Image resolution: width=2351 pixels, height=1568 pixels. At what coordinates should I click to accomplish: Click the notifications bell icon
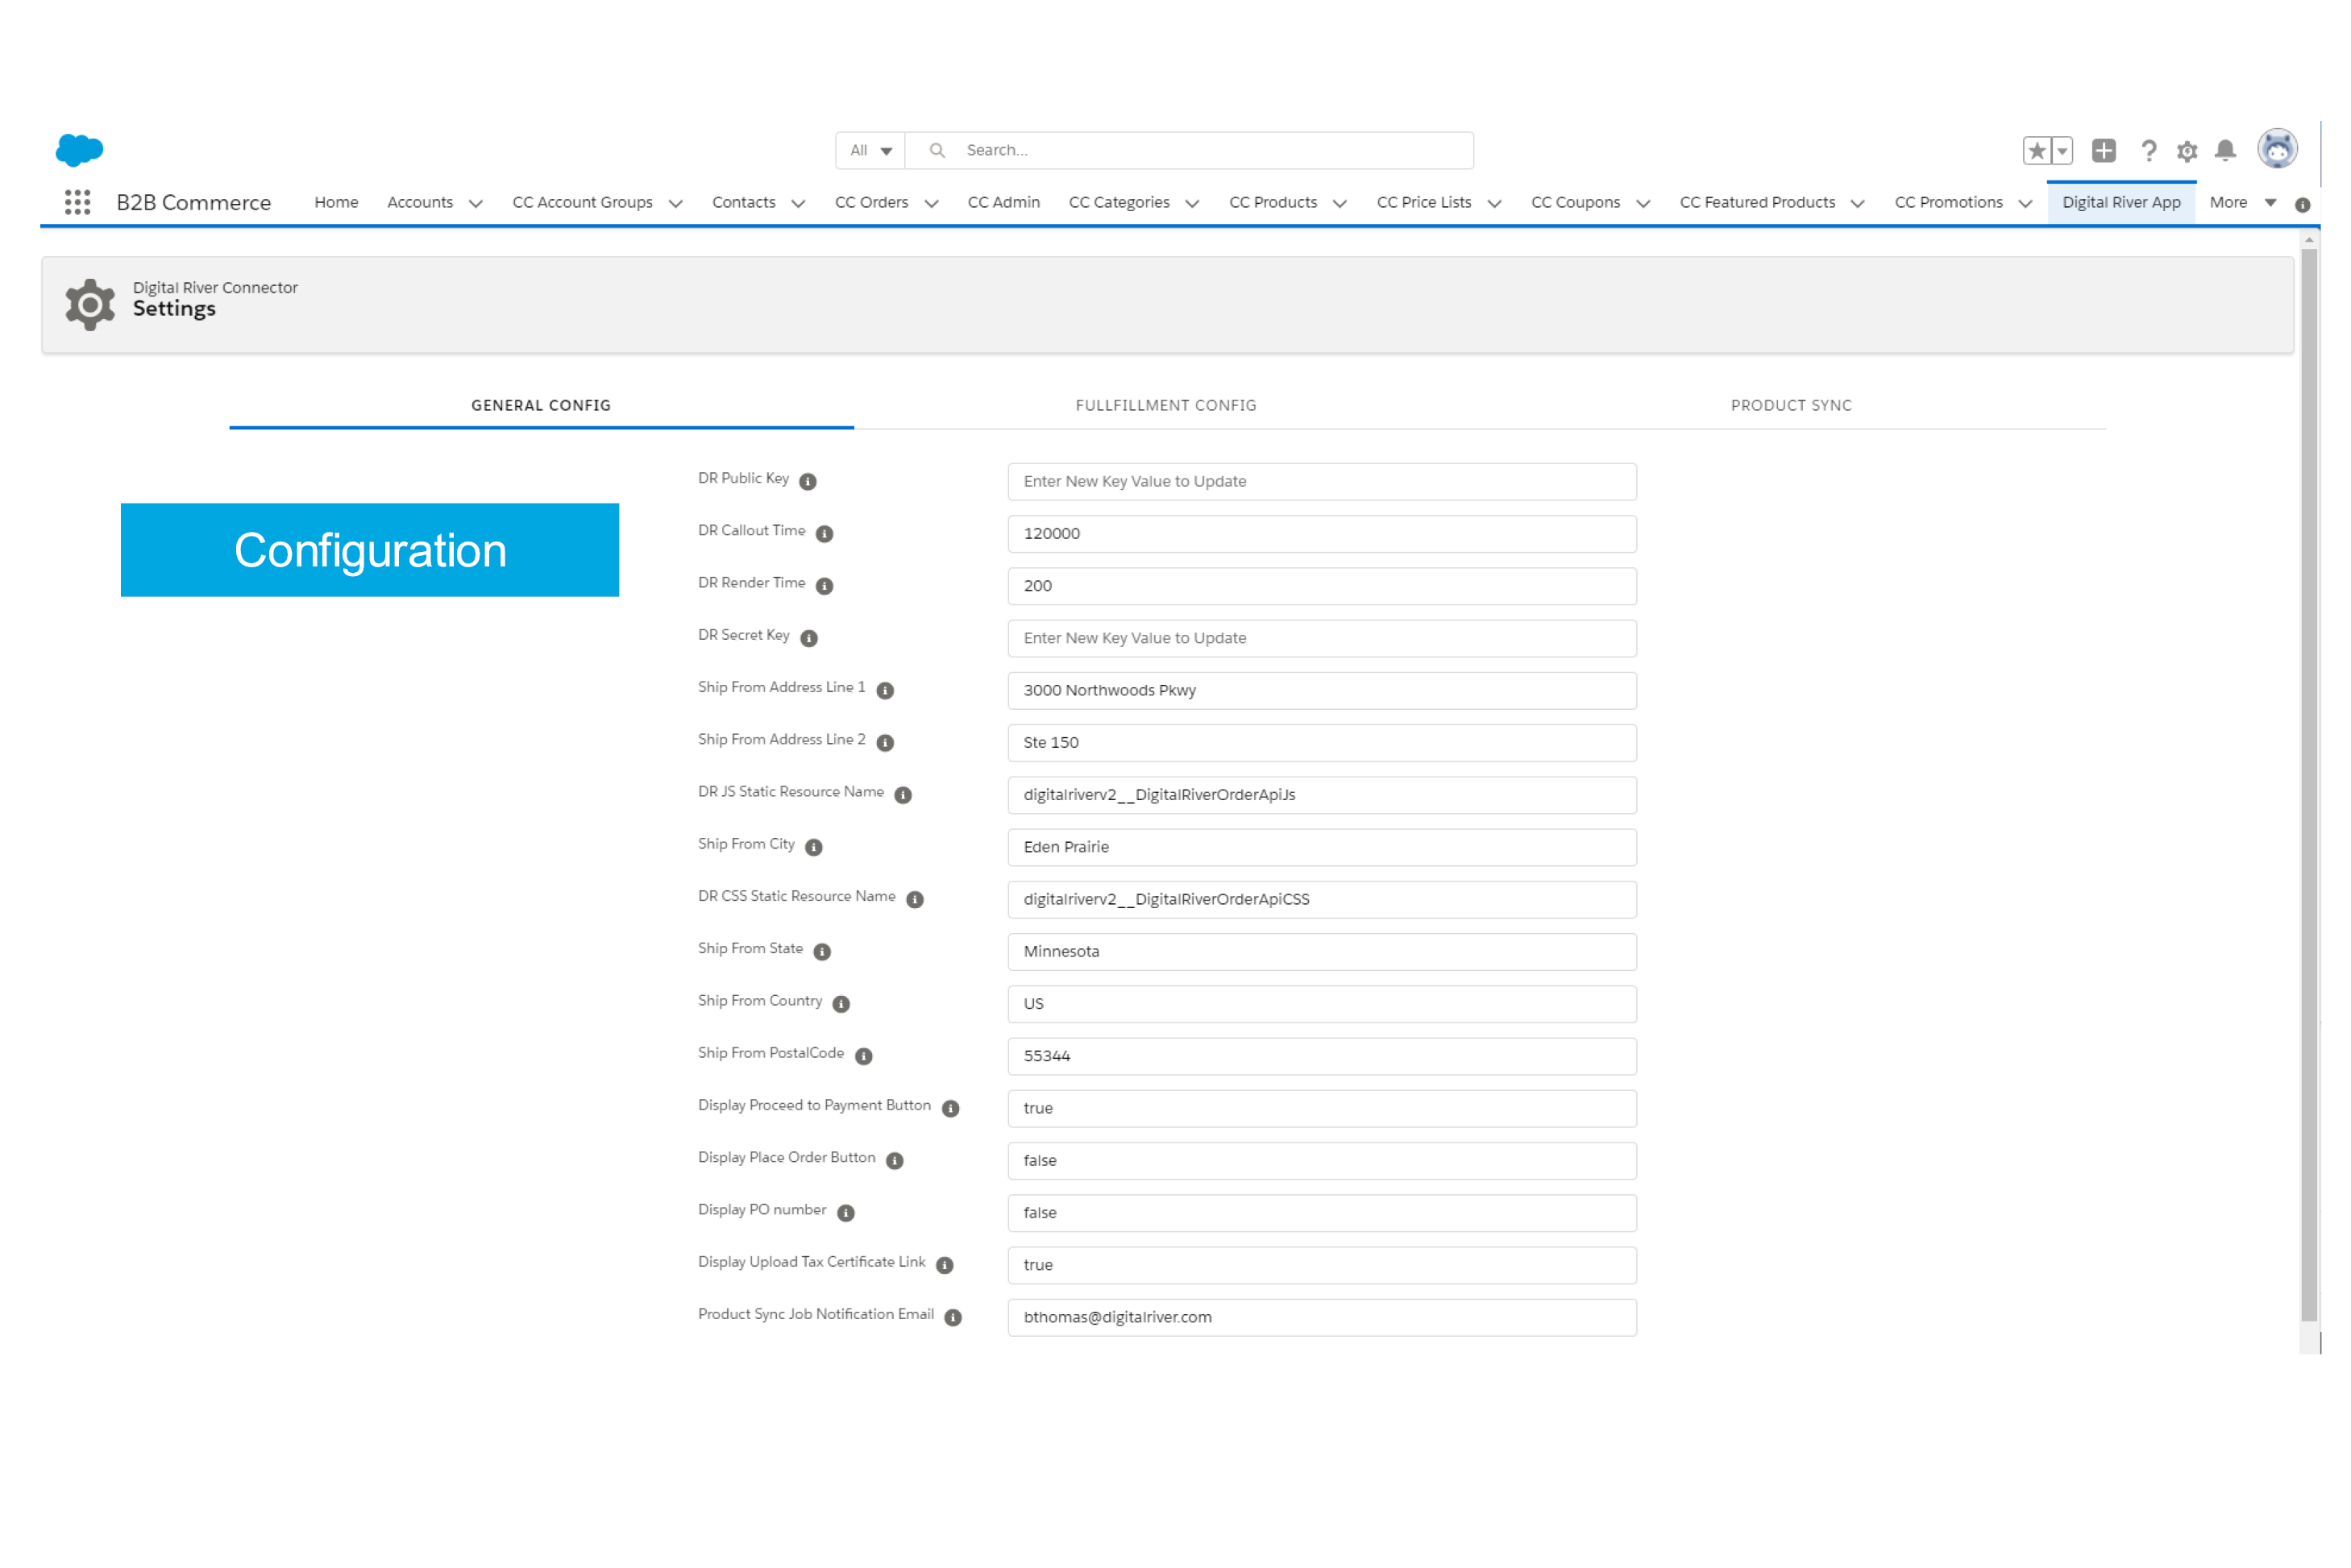click(x=2227, y=151)
